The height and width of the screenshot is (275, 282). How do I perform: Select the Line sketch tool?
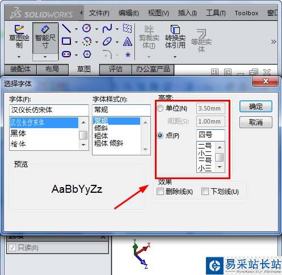(x=66, y=28)
